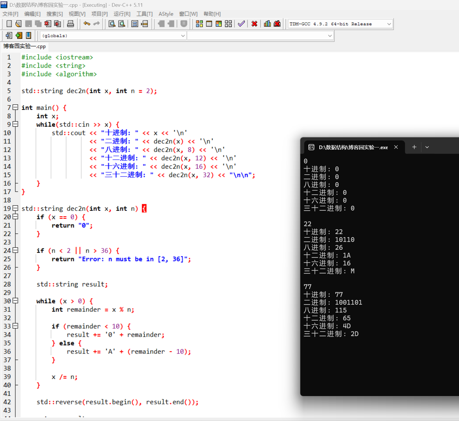459x421 pixels.
Task: Click the Rebuild All toolbar icon
Action: [x=228, y=24]
